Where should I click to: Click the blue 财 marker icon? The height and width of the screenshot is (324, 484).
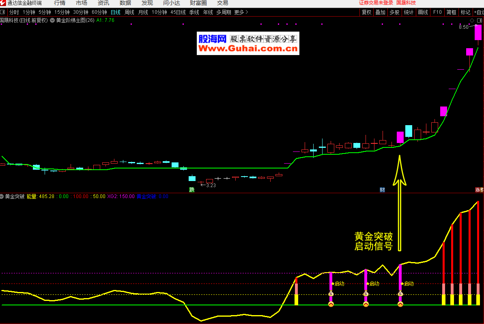pyautogui.click(x=382, y=190)
